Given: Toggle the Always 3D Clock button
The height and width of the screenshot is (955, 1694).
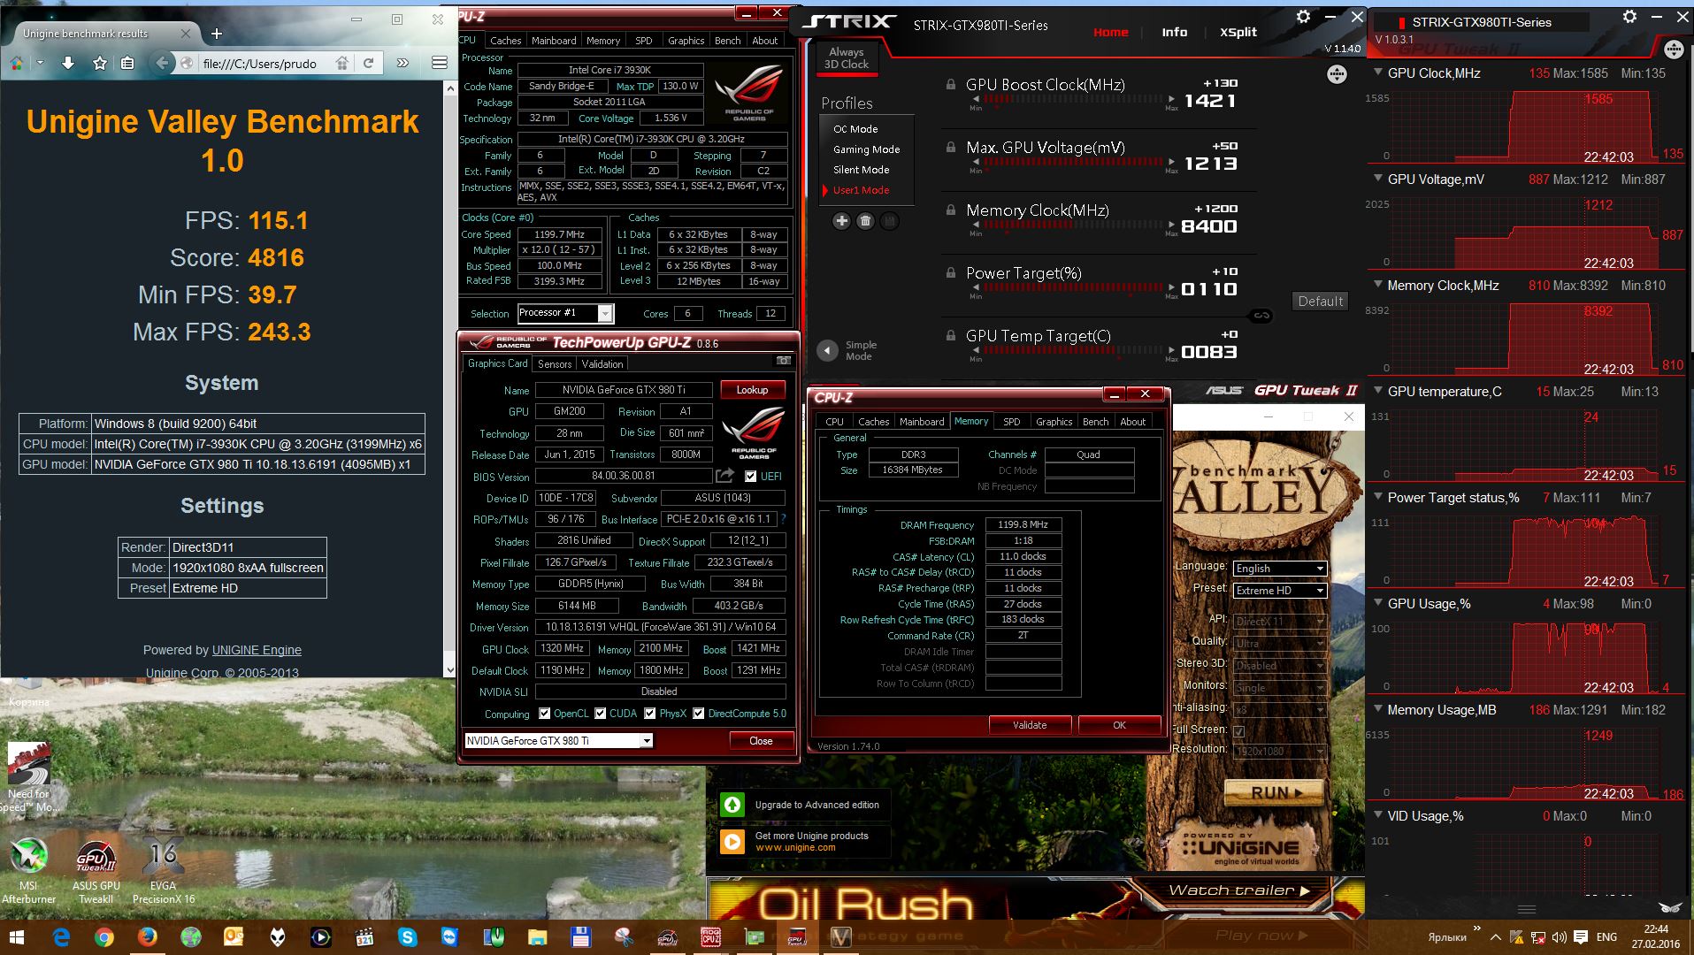Looking at the screenshot, I should [847, 57].
